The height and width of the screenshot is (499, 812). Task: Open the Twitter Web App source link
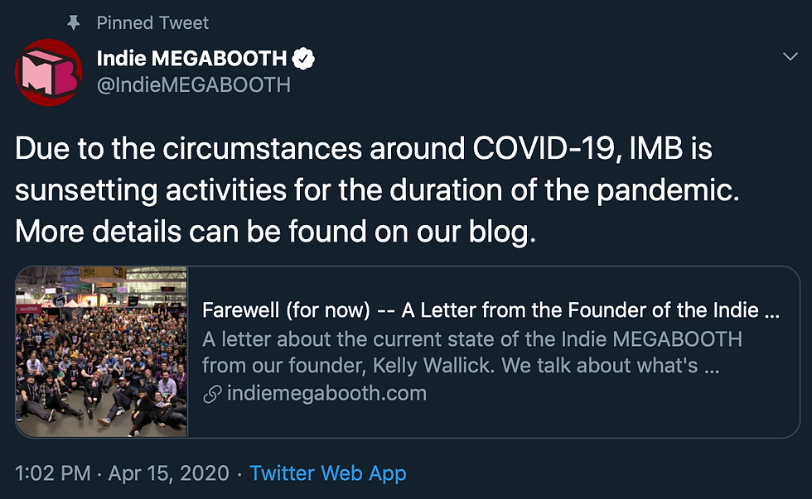328,473
